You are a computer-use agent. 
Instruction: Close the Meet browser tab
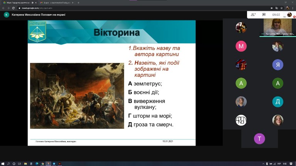[36, 3]
